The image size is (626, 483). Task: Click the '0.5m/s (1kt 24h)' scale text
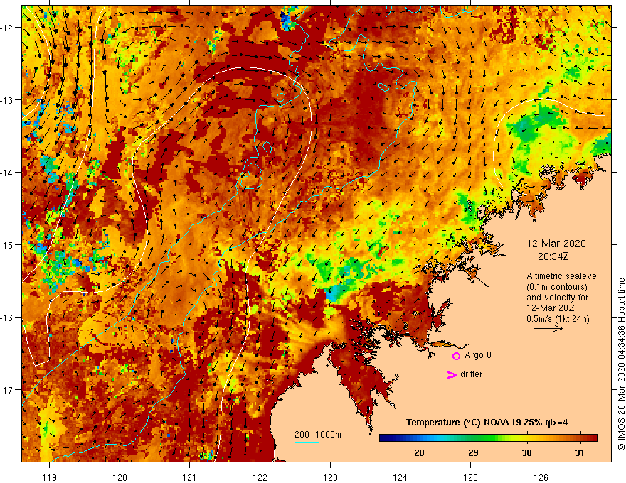(x=558, y=319)
